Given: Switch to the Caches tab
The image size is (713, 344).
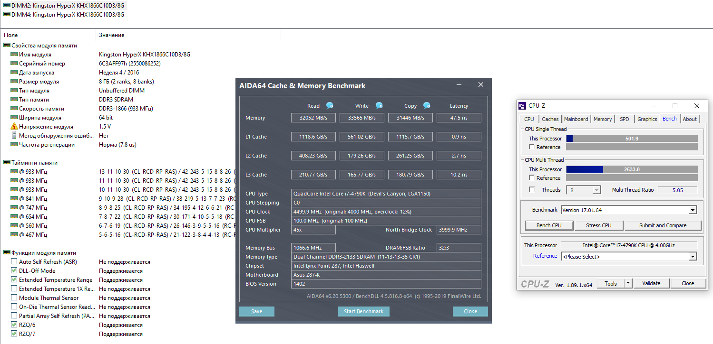Looking at the screenshot, I should pos(550,119).
